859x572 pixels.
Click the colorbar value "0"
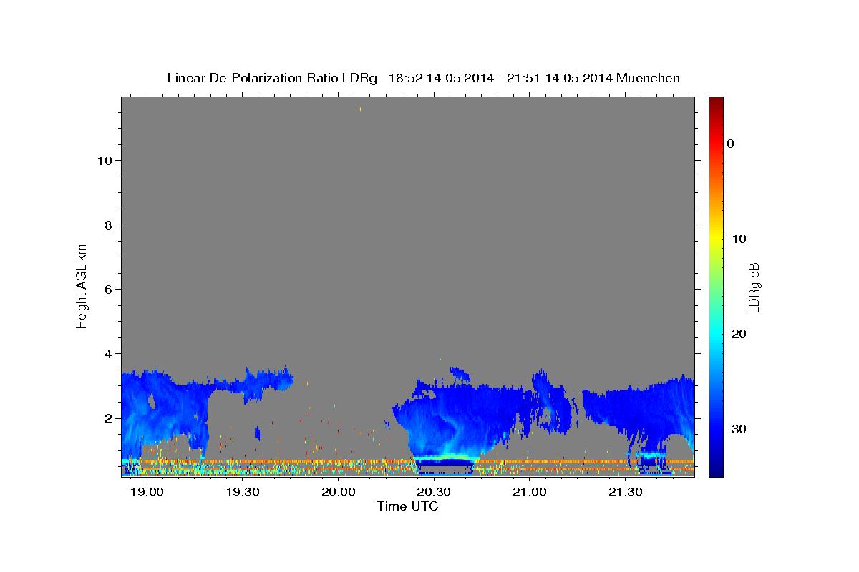tap(731, 144)
